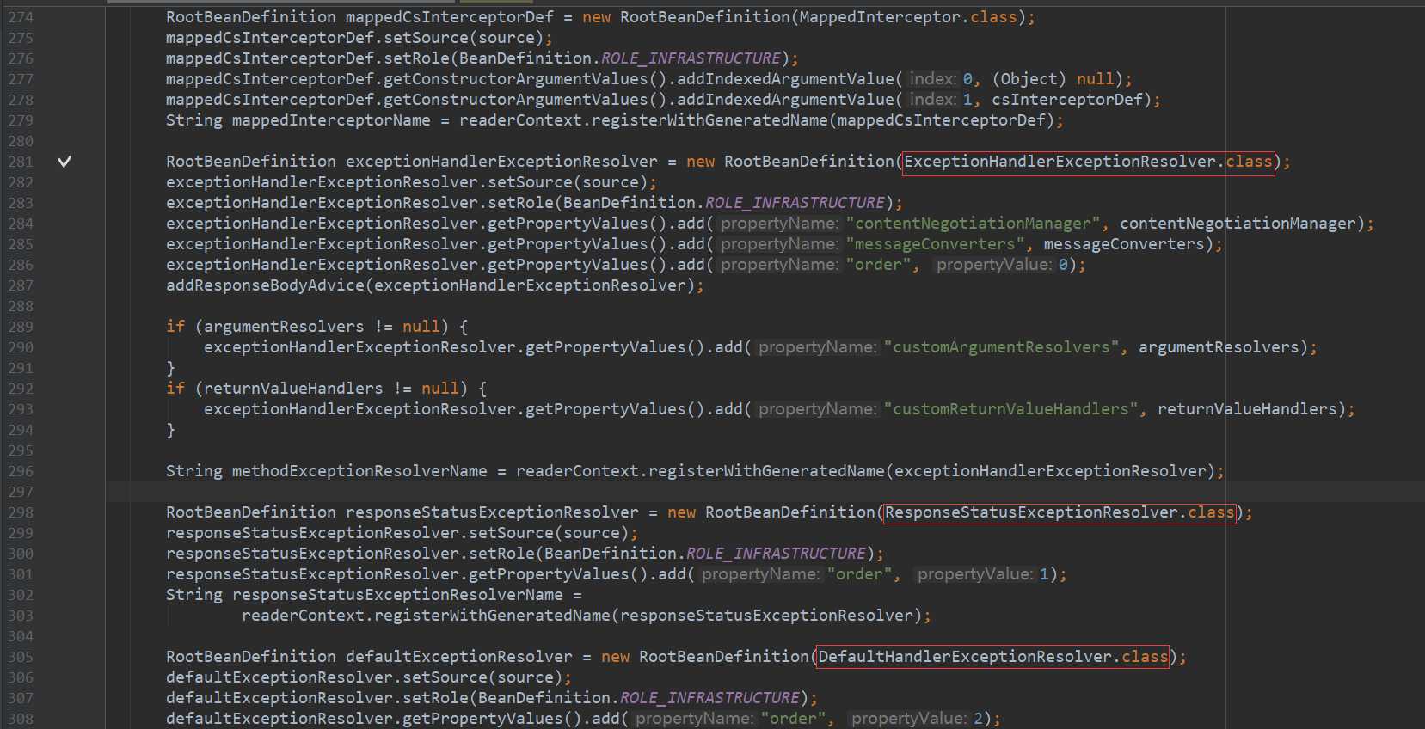
Task: Click ROLE_INFRASTRUCTURE constant on line 300
Action: [x=776, y=554]
